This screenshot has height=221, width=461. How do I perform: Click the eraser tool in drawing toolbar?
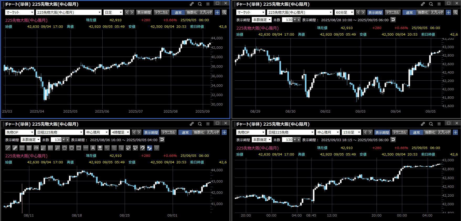click(x=128, y=148)
